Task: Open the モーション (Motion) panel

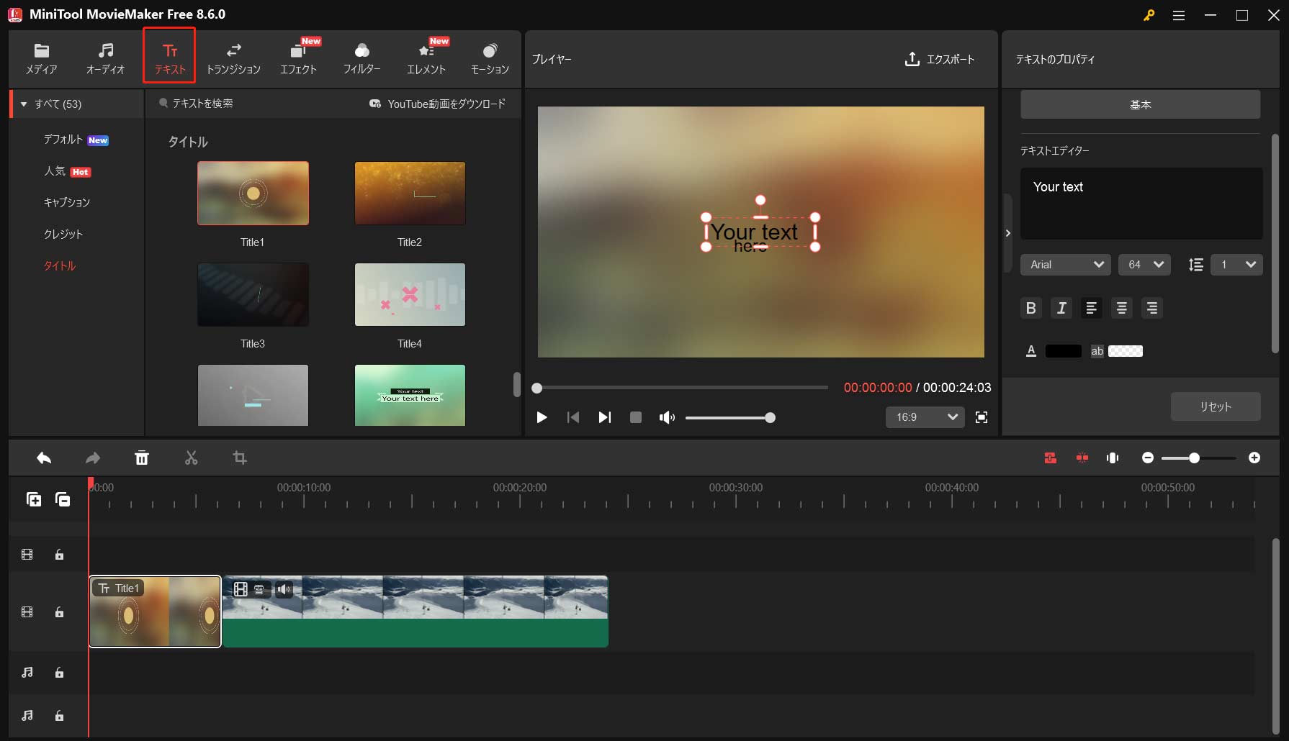Action: pos(490,58)
